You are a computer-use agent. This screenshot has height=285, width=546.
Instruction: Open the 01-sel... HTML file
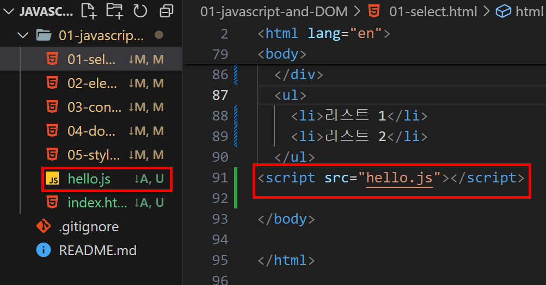91,59
